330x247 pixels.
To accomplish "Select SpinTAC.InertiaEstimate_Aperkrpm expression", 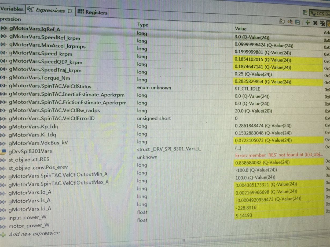I will pyautogui.click(x=67, y=95).
